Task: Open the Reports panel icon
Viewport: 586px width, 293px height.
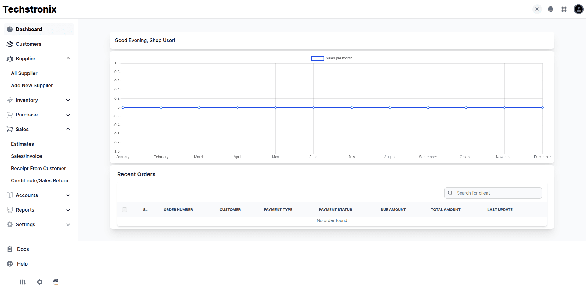Action: tap(9, 210)
